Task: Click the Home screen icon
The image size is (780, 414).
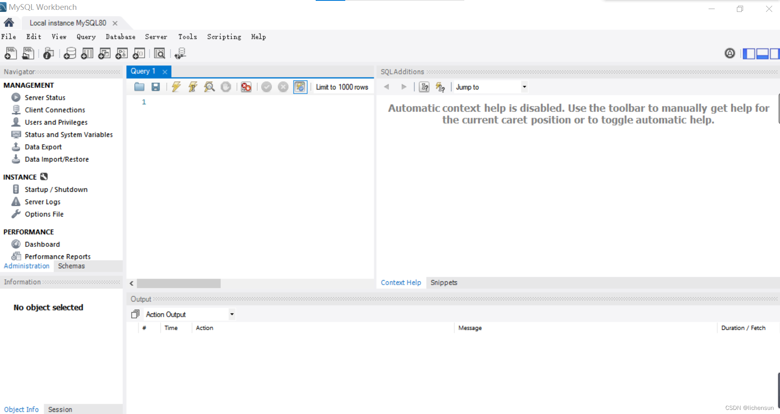Action: (x=9, y=23)
